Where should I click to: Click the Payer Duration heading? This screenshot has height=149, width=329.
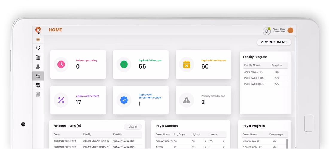[x=167, y=126]
